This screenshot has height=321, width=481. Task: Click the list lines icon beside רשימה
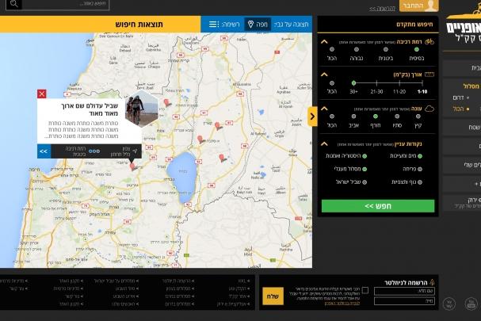pos(213,25)
